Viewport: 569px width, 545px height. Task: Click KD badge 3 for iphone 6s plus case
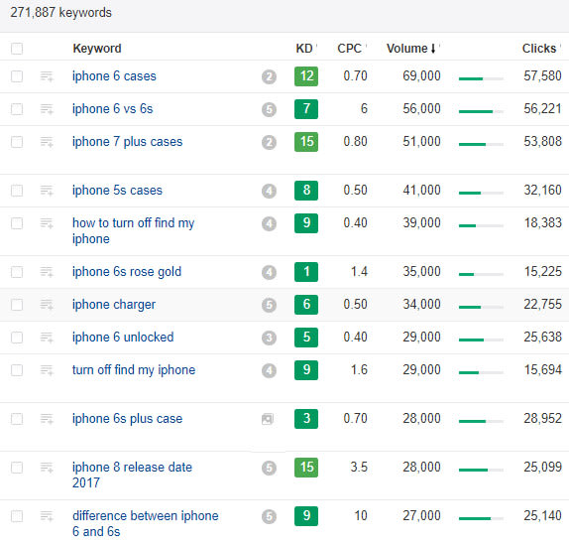pos(306,419)
